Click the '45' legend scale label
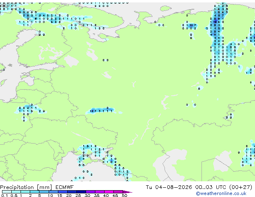Screen dimensions: 255x197 tap(115, 195)
